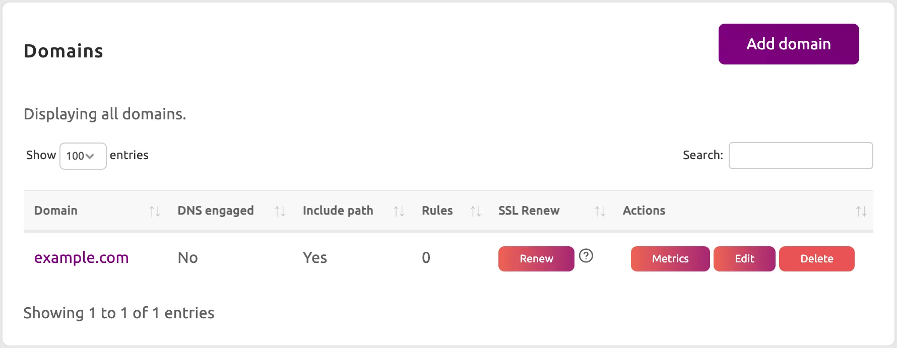
Task: Click the Include path value "Yes"
Action: [x=314, y=258]
